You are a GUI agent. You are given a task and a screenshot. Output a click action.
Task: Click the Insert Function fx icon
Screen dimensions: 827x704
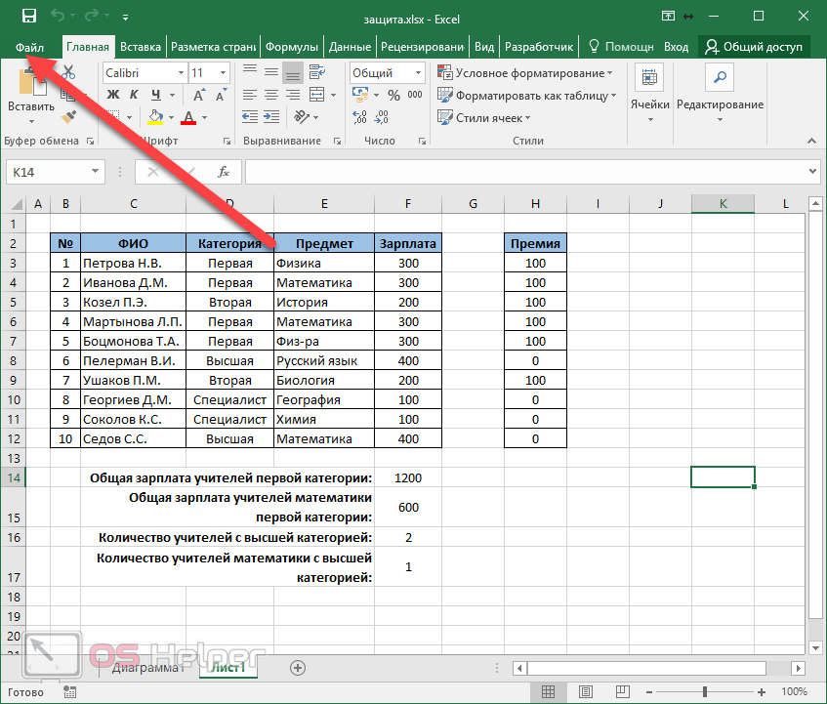point(224,172)
